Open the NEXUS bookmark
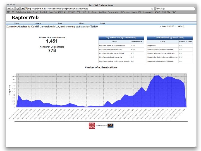 [157, 12]
